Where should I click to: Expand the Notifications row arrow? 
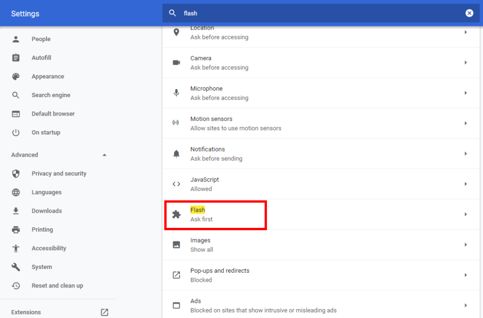coord(466,153)
